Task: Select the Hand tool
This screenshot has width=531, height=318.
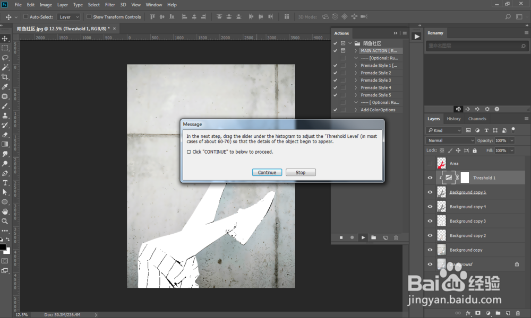Action: point(5,211)
